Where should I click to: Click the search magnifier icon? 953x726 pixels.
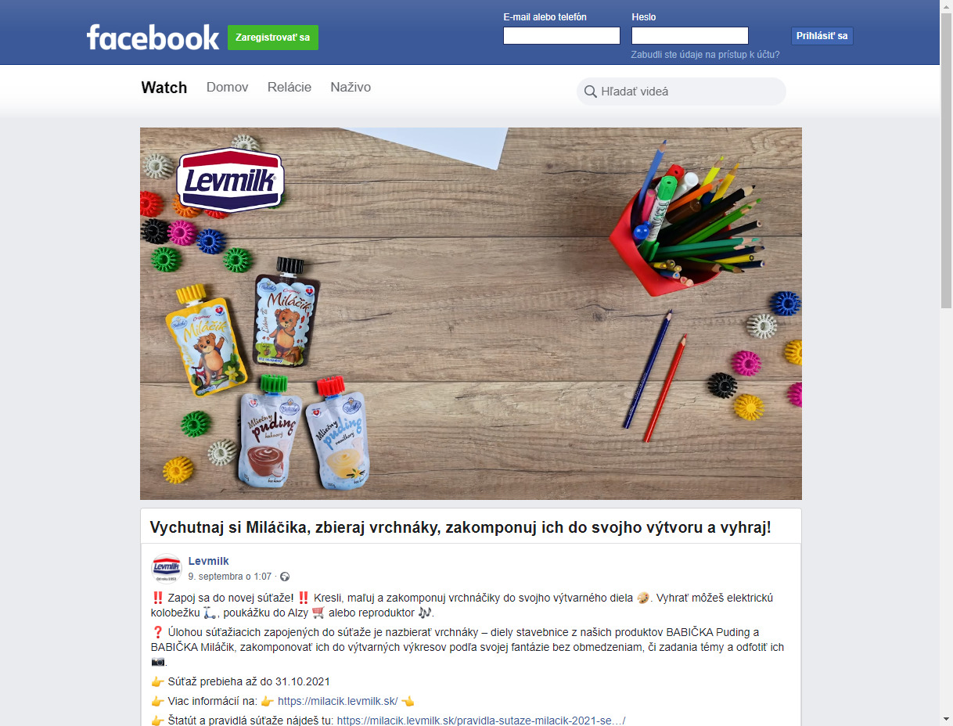(590, 92)
